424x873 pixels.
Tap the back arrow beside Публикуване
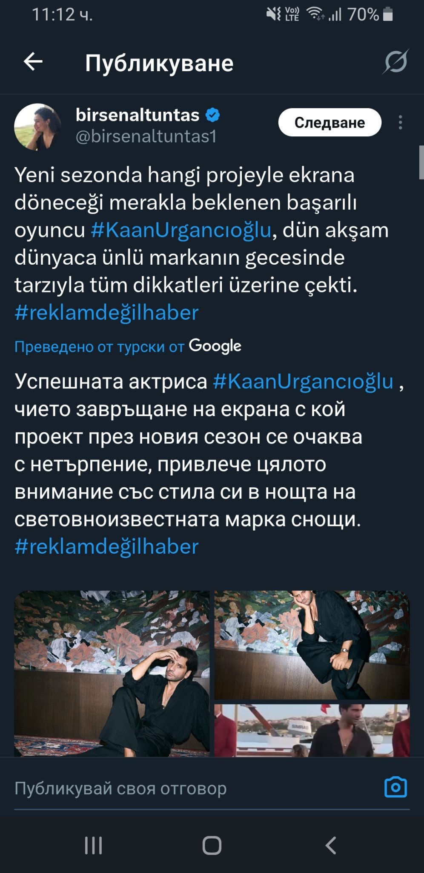coord(33,62)
